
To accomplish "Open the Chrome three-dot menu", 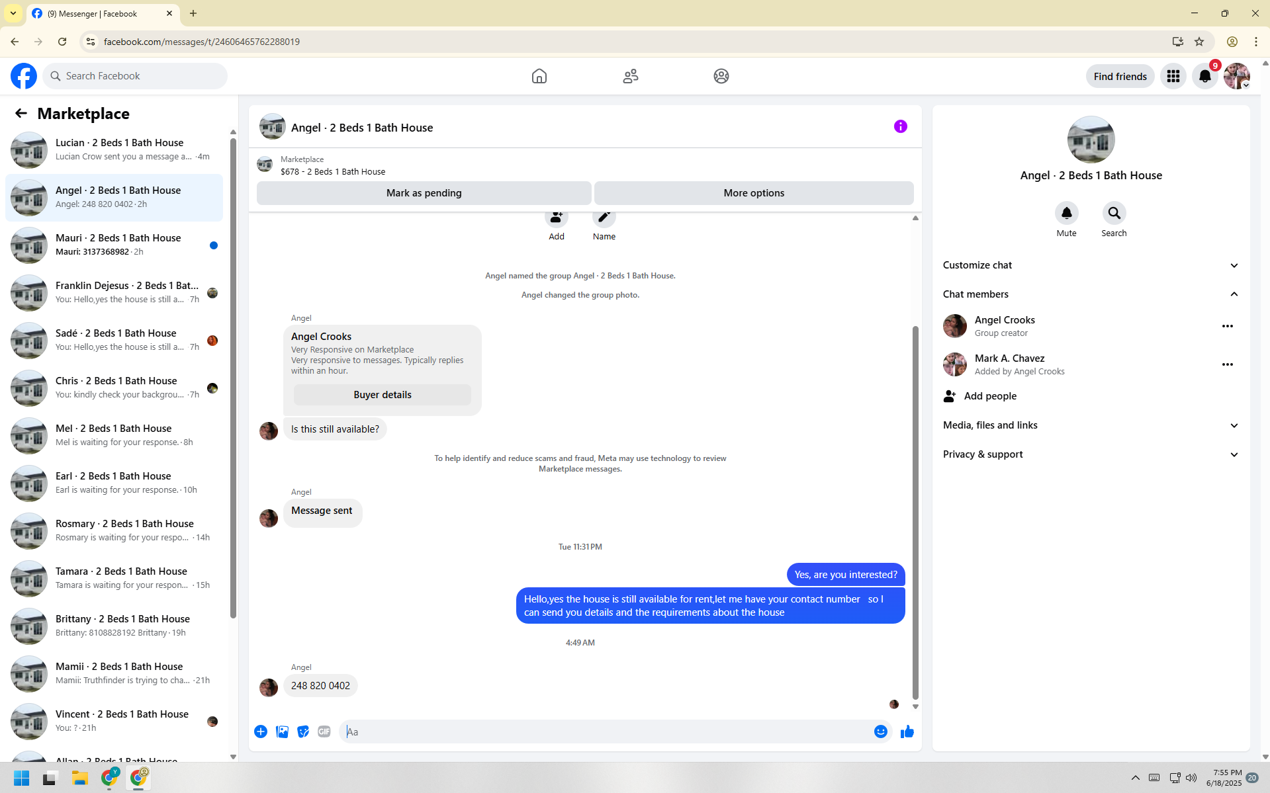I will pyautogui.click(x=1256, y=42).
